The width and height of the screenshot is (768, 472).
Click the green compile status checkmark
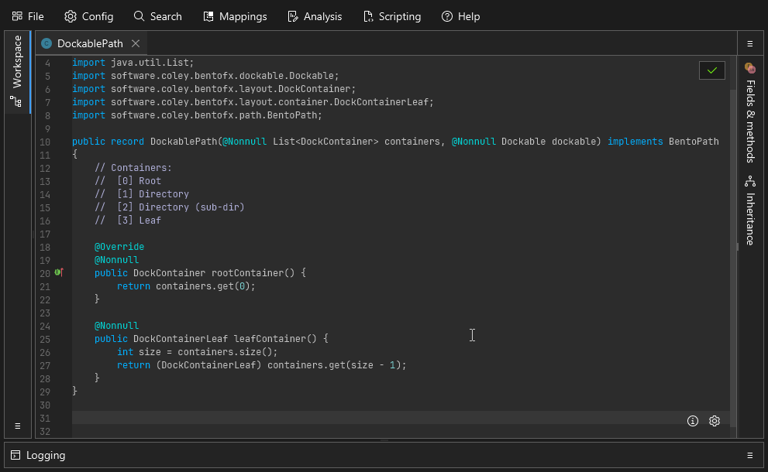tap(711, 70)
